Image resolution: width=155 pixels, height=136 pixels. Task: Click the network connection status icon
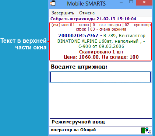tap(148, 130)
